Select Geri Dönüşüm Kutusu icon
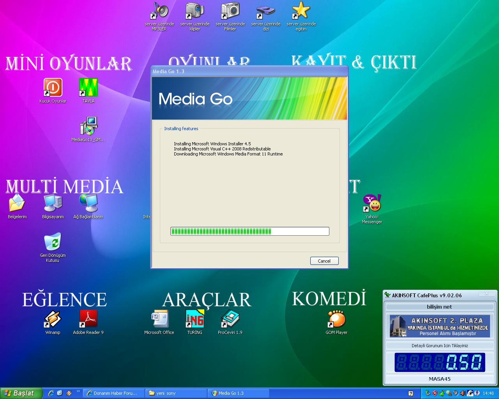This screenshot has width=499, height=399. click(53, 247)
